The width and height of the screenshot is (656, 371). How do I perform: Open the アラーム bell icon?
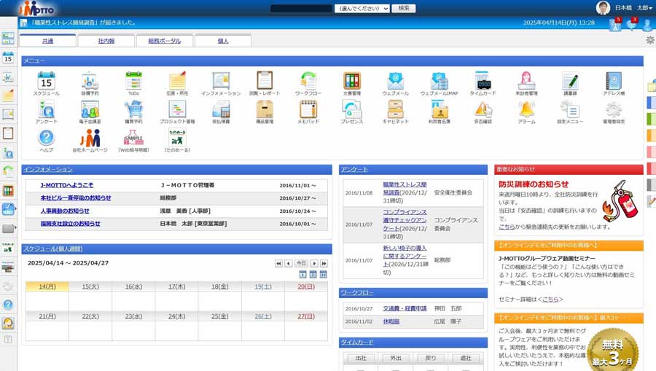pyautogui.click(x=526, y=110)
